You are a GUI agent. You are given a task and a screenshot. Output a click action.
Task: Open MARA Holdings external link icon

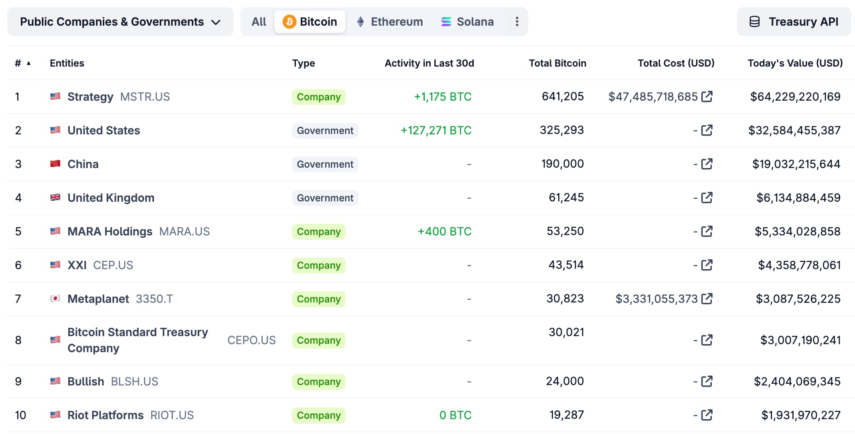pyautogui.click(x=707, y=231)
